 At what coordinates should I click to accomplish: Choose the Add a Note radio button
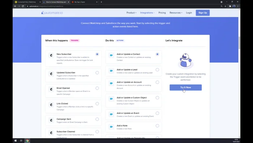click(157, 126)
